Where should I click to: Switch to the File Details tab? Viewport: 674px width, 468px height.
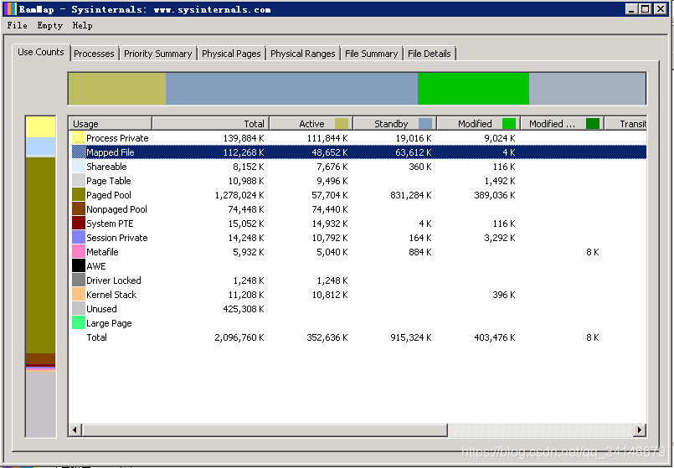429,54
